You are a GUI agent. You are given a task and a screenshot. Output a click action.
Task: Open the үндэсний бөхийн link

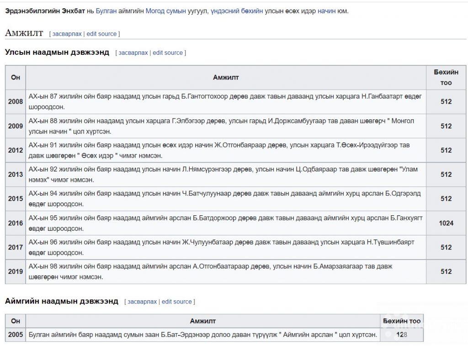click(x=237, y=11)
